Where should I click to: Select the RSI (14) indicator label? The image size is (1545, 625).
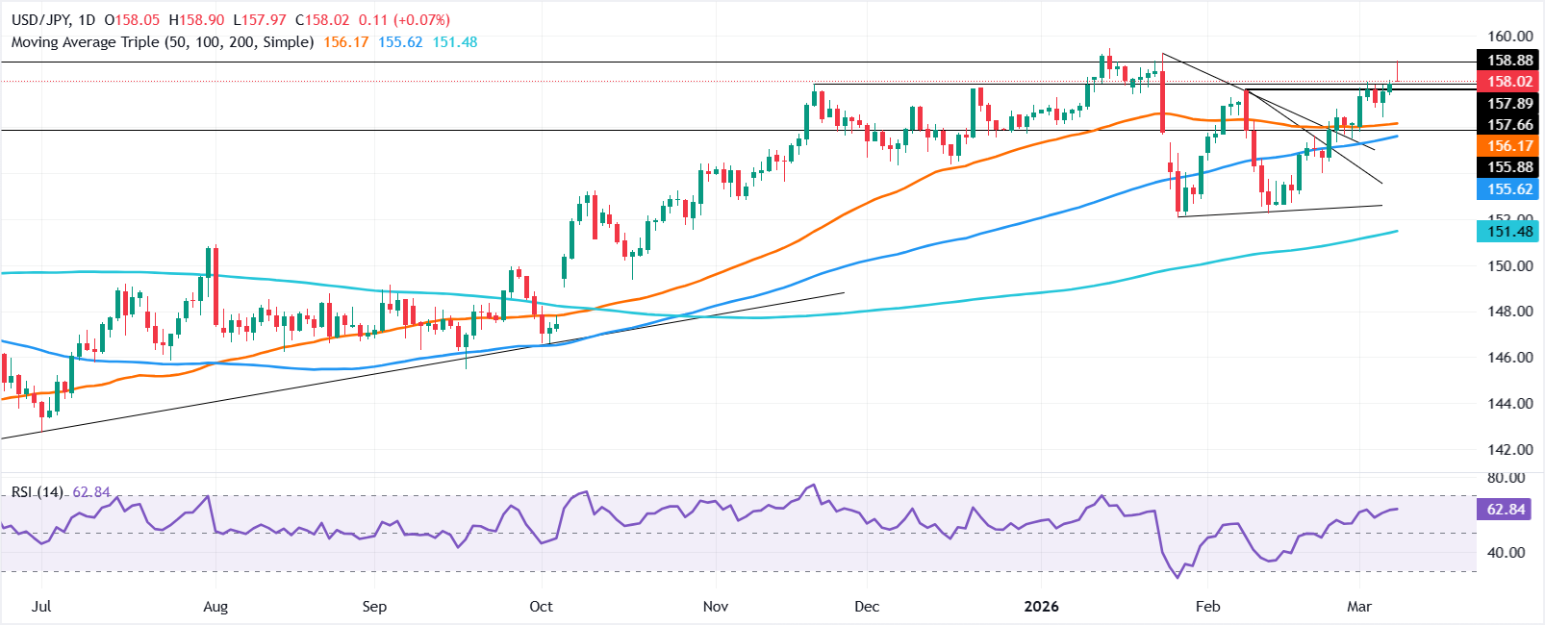pyautogui.click(x=38, y=492)
